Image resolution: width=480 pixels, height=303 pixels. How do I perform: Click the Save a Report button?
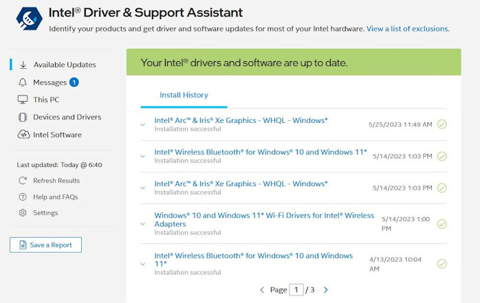pyautogui.click(x=45, y=245)
